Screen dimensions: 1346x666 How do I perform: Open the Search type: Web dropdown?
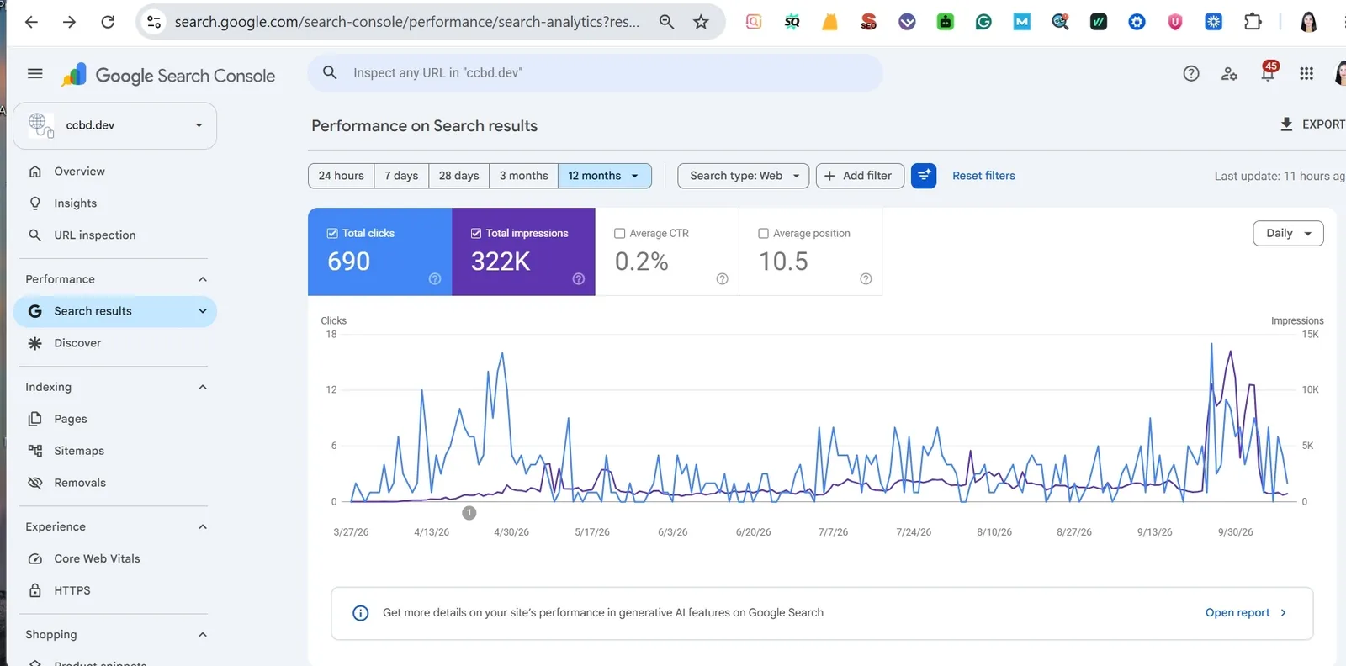tap(744, 176)
